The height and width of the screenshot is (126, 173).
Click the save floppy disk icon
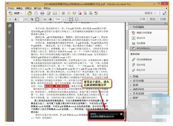[x=36, y=13]
